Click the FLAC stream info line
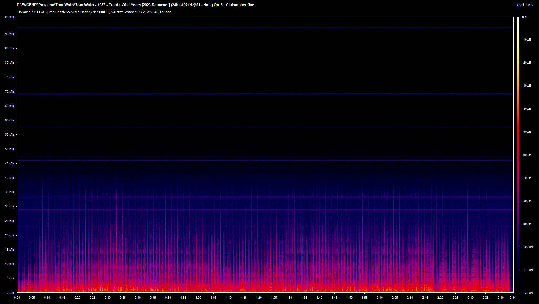Viewport: 539px width, 304px height. pyautogui.click(x=94, y=12)
